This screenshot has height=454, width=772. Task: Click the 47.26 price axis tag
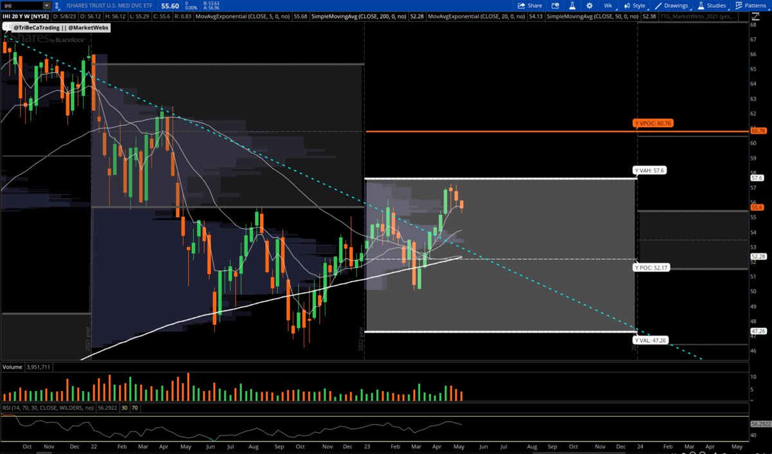[x=758, y=331]
